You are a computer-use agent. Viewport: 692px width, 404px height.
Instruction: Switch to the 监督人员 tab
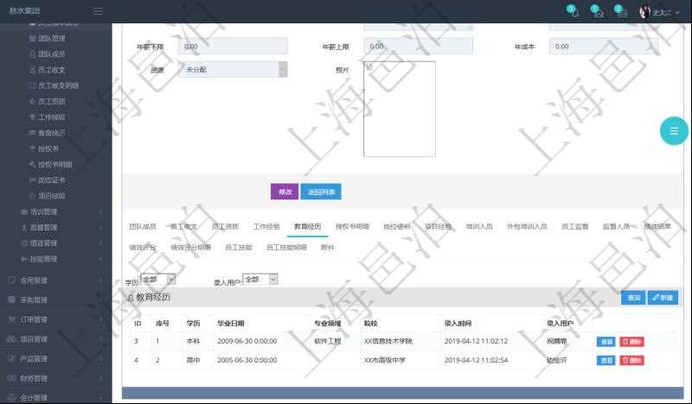click(x=616, y=226)
